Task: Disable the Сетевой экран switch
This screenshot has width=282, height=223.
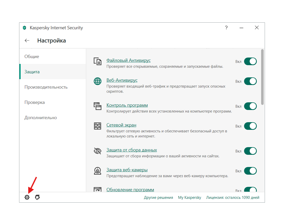Action: click(250, 126)
